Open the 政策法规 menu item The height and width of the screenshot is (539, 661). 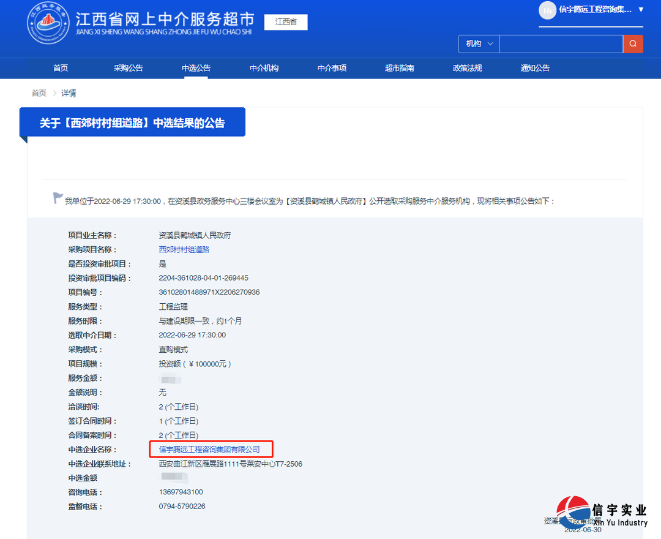click(x=467, y=68)
